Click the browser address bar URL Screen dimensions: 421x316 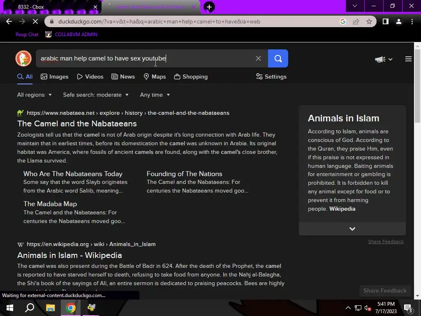[x=159, y=21]
